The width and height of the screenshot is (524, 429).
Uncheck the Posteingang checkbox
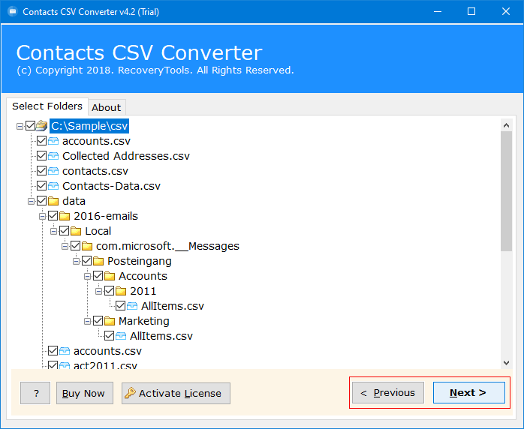tap(87, 261)
